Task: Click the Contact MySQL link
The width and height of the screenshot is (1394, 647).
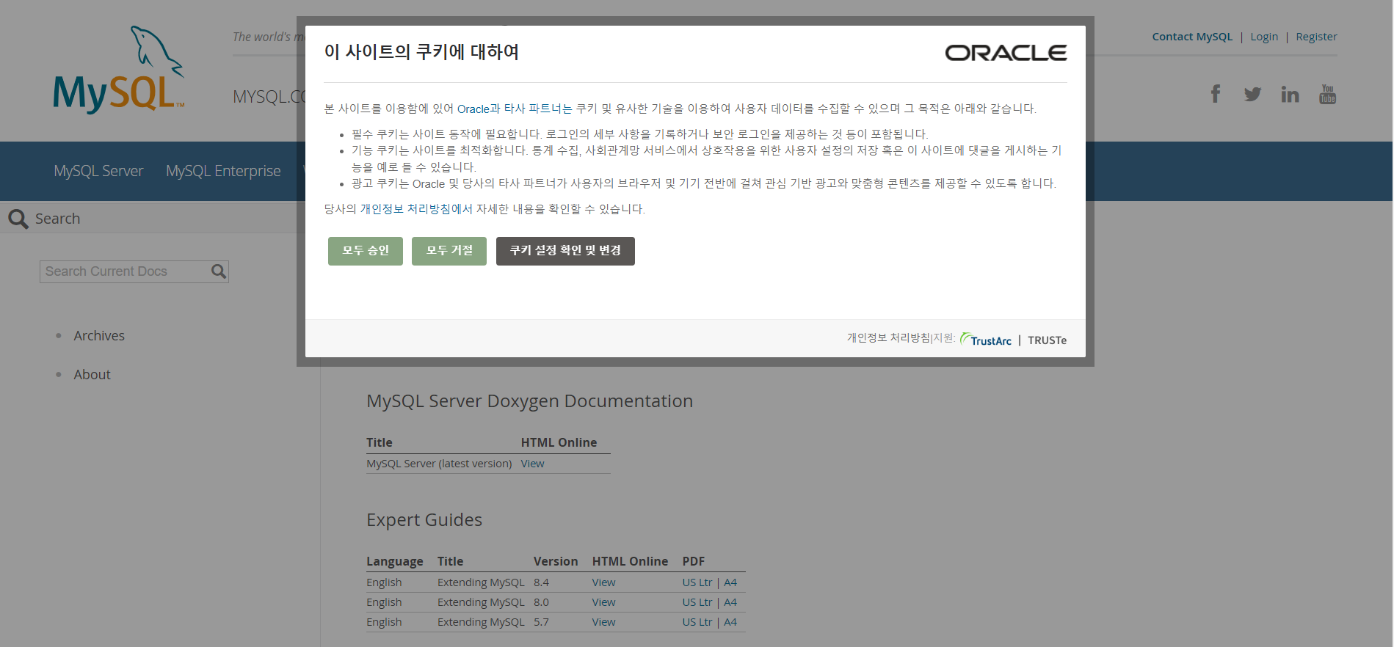Action: coord(1192,37)
